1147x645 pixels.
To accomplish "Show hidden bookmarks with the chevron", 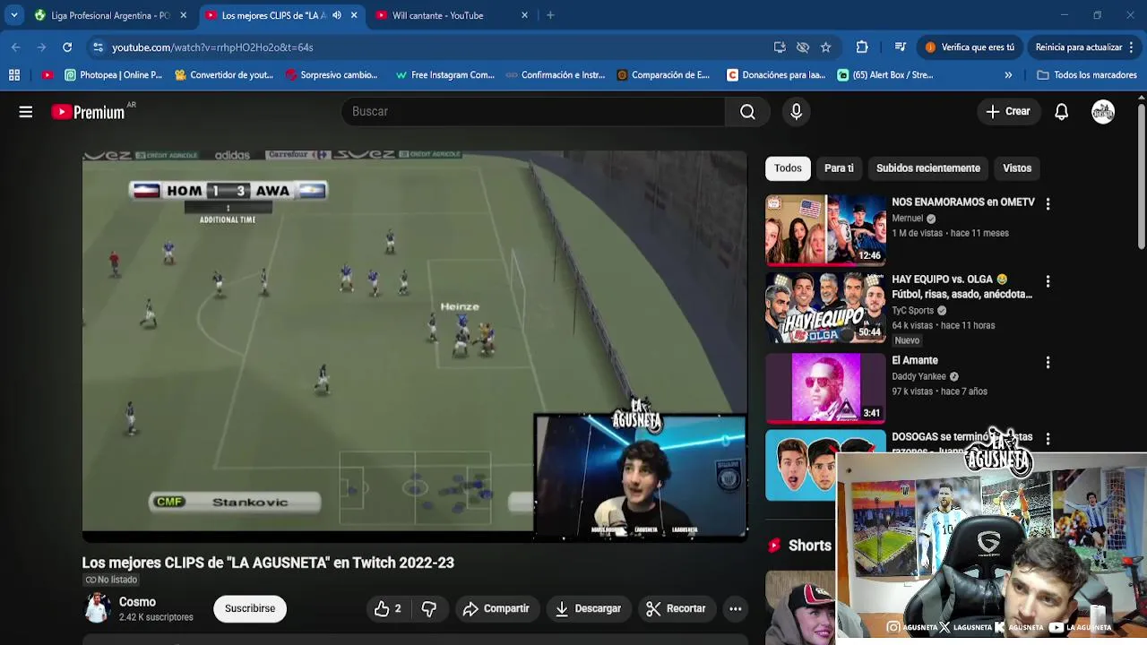I will 1008,75.
